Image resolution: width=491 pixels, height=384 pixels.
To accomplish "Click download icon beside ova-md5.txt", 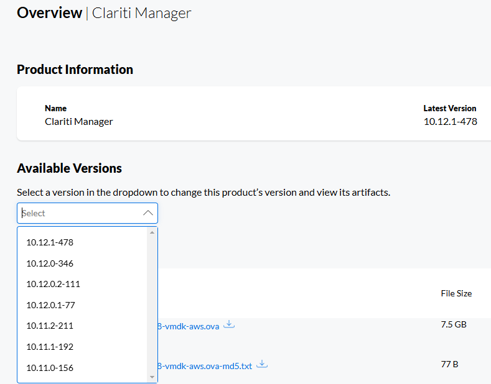I will point(262,364).
